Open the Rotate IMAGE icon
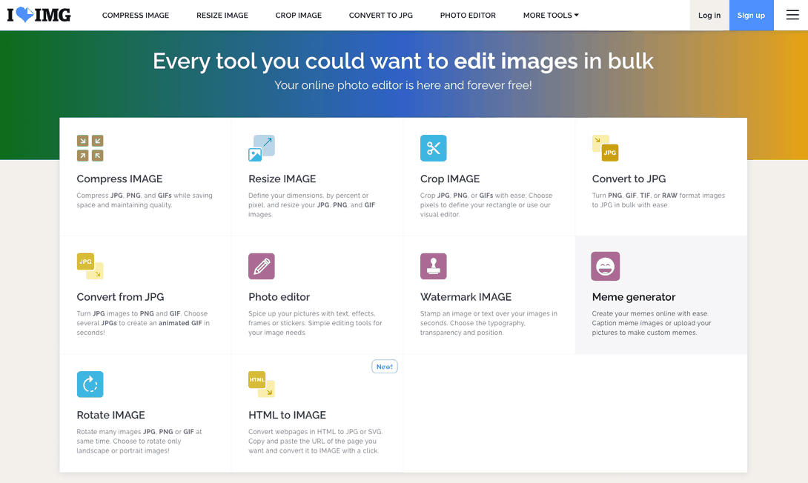The width and height of the screenshot is (808, 483). click(90, 384)
